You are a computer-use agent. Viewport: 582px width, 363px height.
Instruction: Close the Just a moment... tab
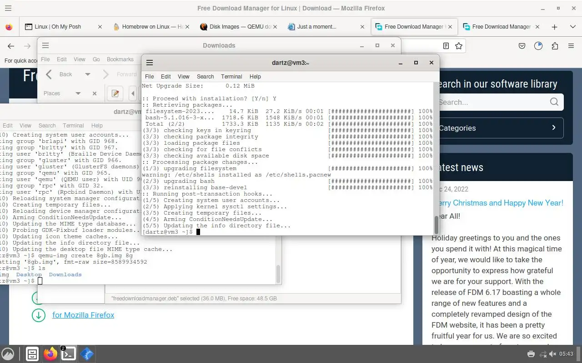[x=362, y=27]
